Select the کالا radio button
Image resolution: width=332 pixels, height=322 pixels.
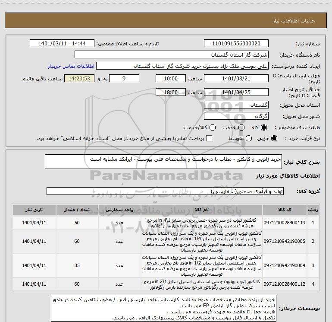[264, 128]
